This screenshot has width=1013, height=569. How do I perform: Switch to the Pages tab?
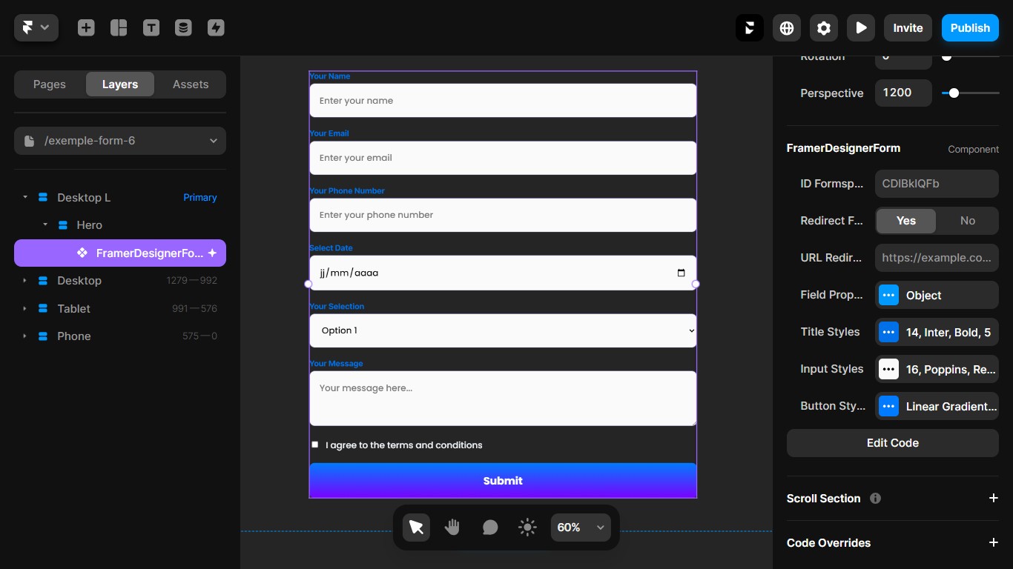[x=49, y=84]
